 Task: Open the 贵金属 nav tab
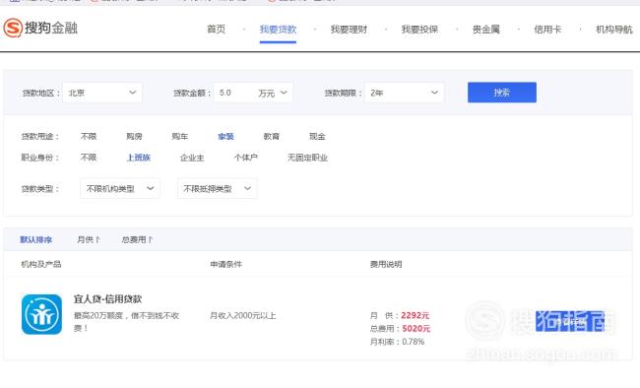(x=486, y=30)
